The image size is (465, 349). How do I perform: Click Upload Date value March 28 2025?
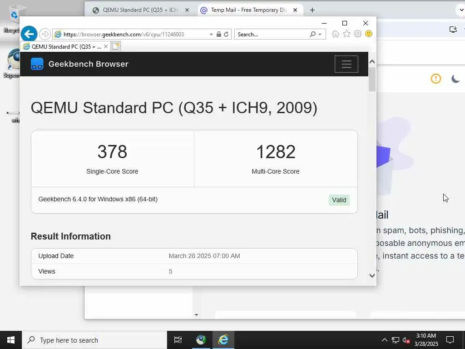pos(204,256)
